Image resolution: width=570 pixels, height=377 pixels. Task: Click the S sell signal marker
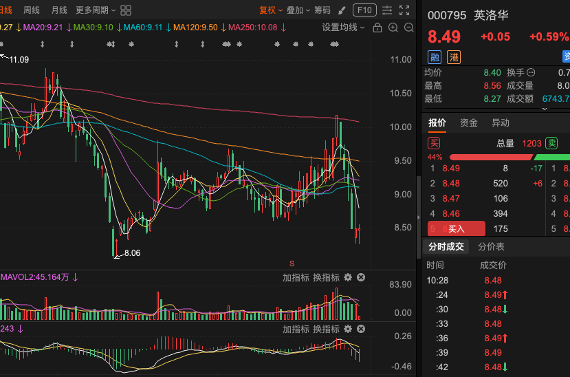click(292, 263)
